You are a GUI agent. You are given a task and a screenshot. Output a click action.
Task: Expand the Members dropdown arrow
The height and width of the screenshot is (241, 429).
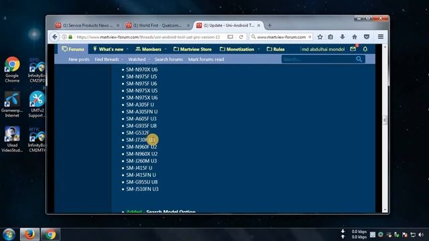pyautogui.click(x=166, y=50)
